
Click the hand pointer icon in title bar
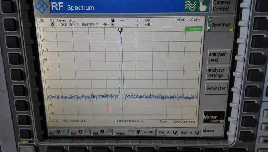[203, 6]
